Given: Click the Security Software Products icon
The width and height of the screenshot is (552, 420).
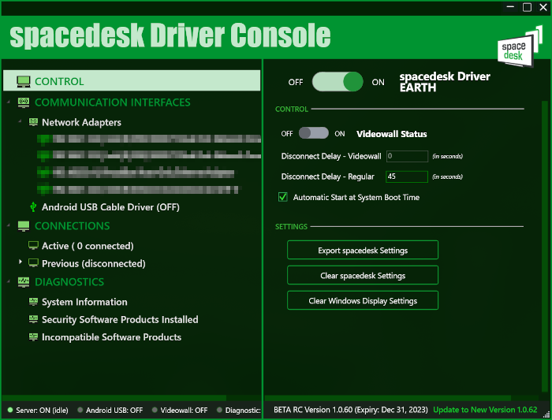Looking at the screenshot, I should point(33,319).
